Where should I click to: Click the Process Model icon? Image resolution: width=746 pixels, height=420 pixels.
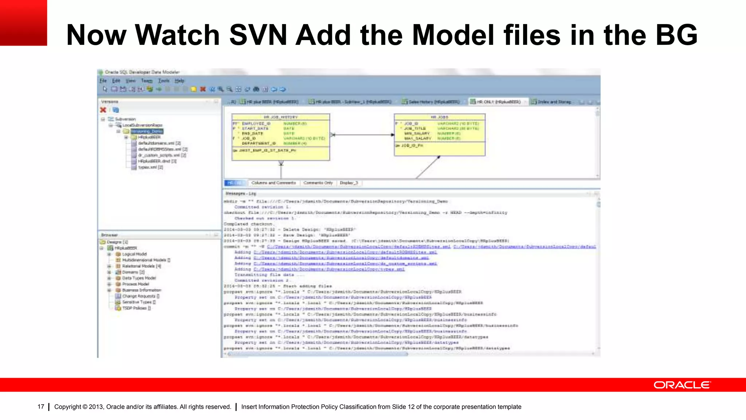118,284
